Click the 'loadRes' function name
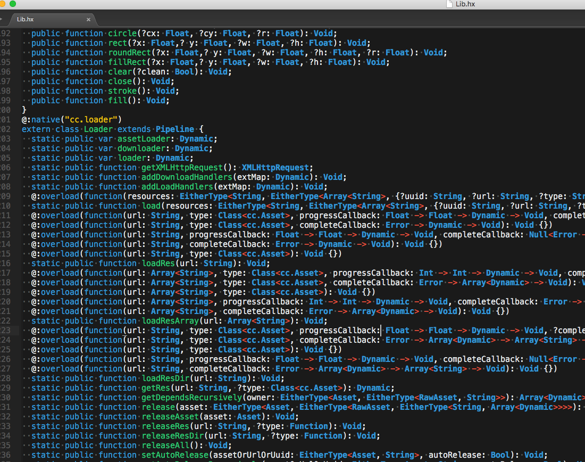Image resolution: width=585 pixels, height=462 pixels. (158, 263)
